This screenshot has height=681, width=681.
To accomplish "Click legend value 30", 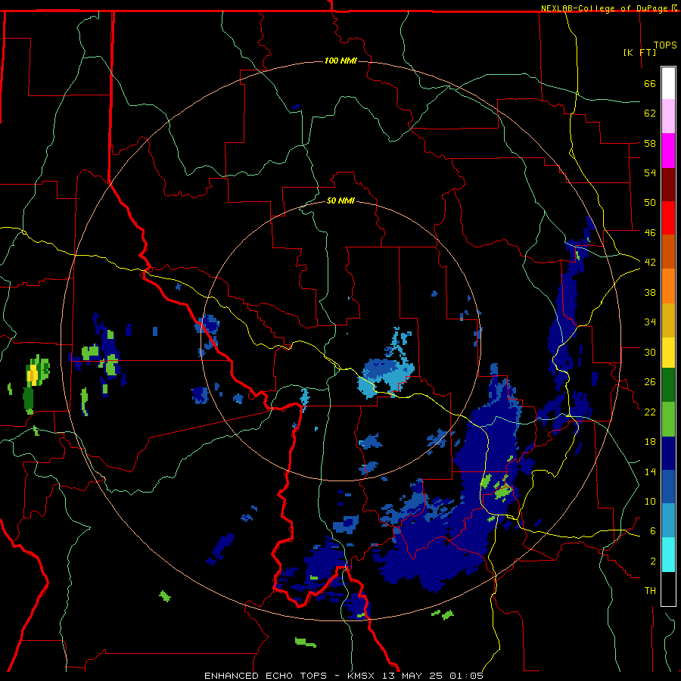I will point(650,352).
